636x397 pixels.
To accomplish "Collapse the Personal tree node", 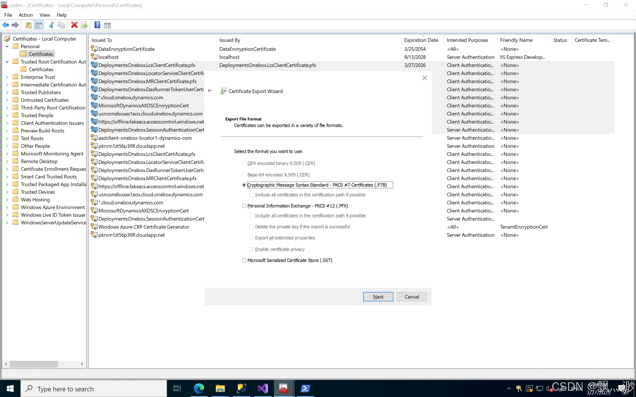I will pyautogui.click(x=7, y=47).
